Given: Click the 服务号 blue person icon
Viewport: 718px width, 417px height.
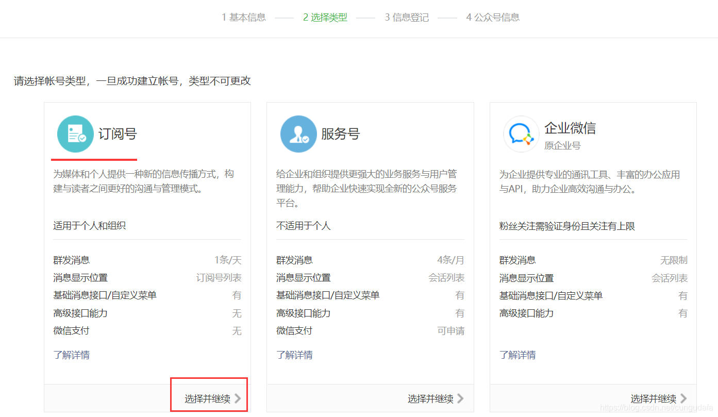Looking at the screenshot, I should [298, 134].
